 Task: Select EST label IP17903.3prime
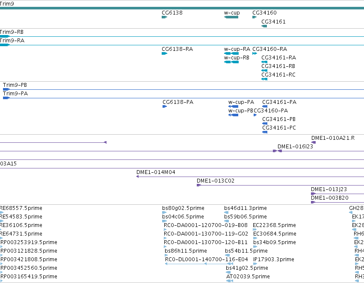pyautogui.click(x=274, y=260)
